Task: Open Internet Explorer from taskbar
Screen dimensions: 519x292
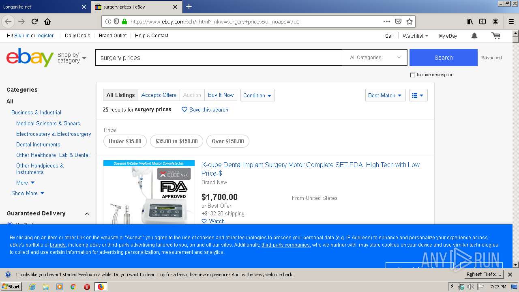Action: coord(32,287)
